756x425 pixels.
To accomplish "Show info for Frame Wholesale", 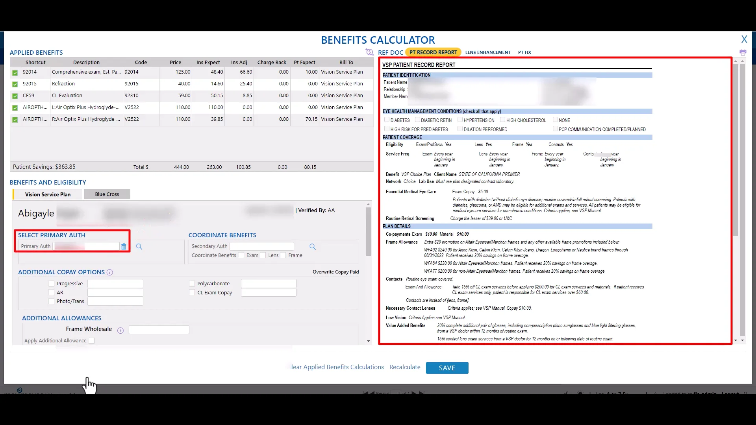I will (x=120, y=331).
